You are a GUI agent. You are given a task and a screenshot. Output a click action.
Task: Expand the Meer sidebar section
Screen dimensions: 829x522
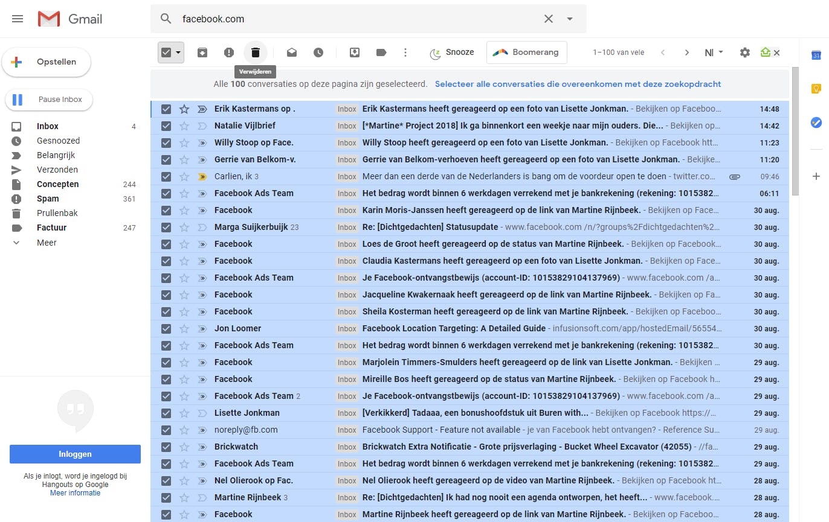point(46,242)
